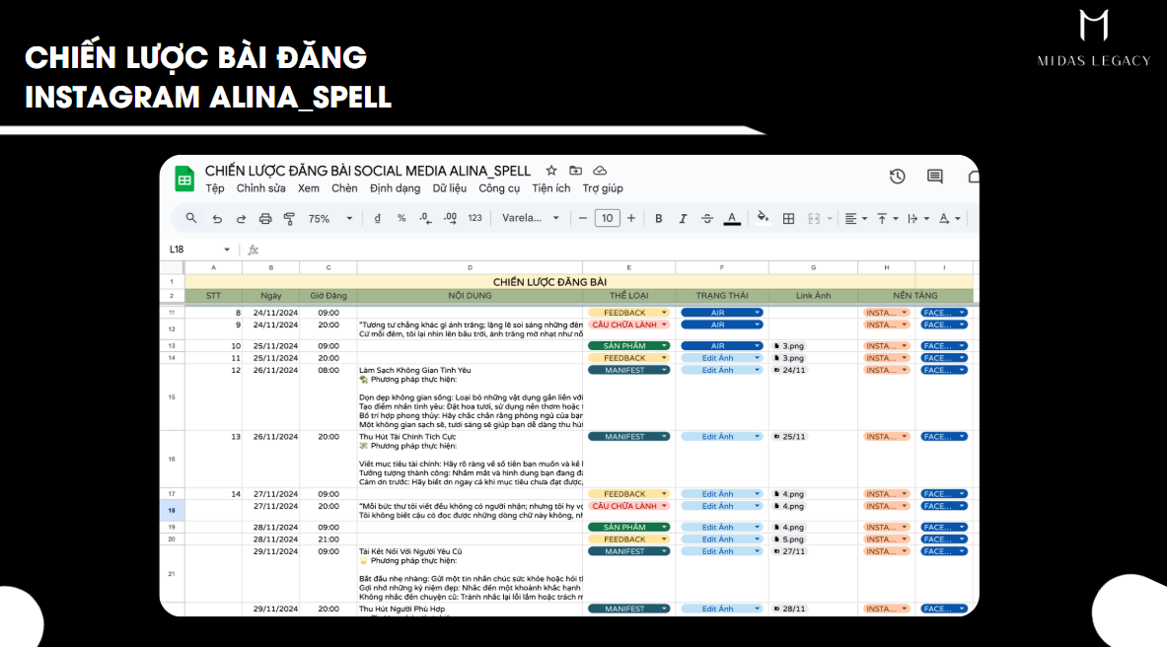Open SẢN PHẨM dropdown in row 13
The width and height of the screenshot is (1167, 647).
664,346
